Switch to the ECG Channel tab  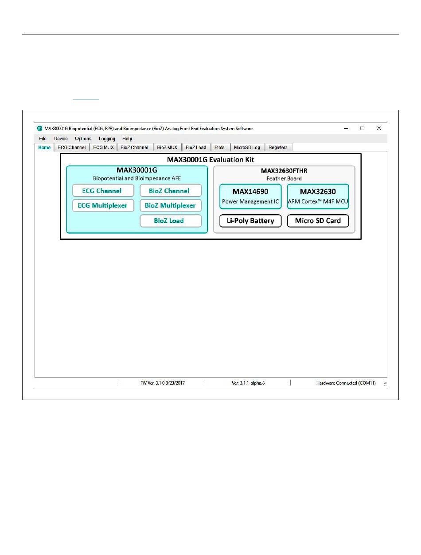[x=72, y=147]
